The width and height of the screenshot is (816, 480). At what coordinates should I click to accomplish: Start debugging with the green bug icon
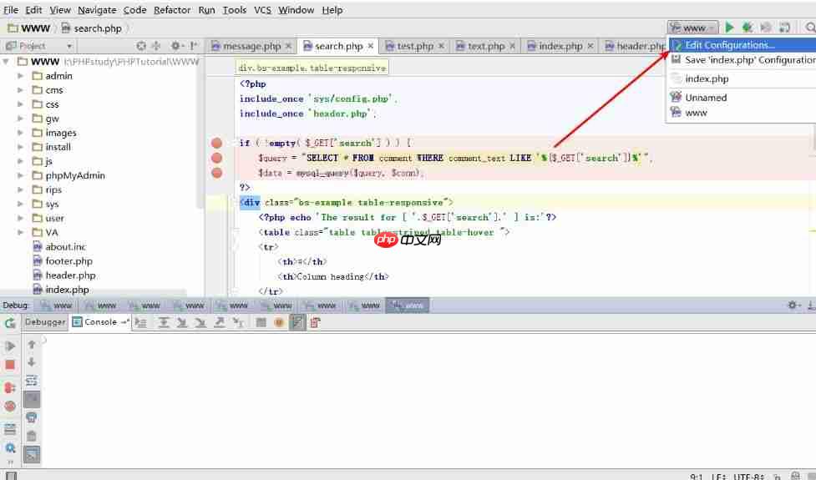tap(748, 27)
